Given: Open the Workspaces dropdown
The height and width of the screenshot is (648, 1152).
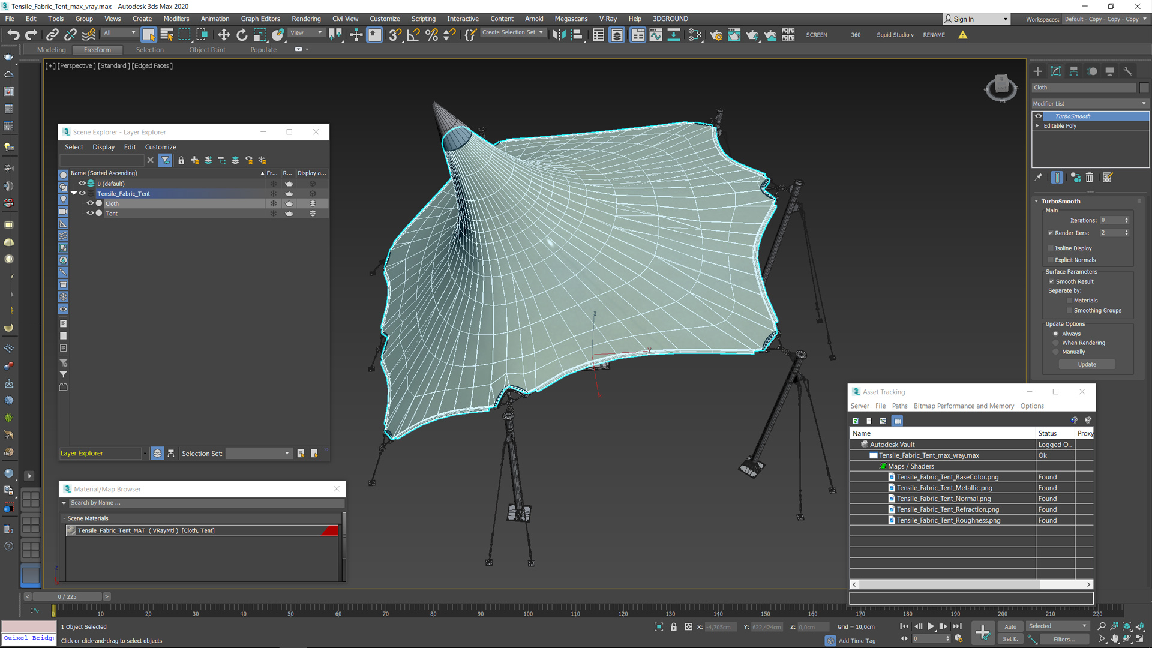Looking at the screenshot, I should coord(1105,19).
